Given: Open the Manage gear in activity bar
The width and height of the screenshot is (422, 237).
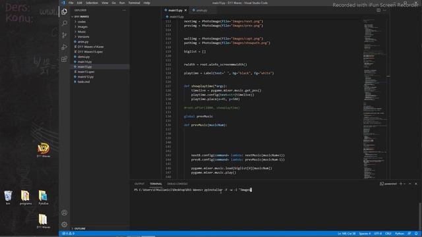Looking at the screenshot, I should (65, 224).
